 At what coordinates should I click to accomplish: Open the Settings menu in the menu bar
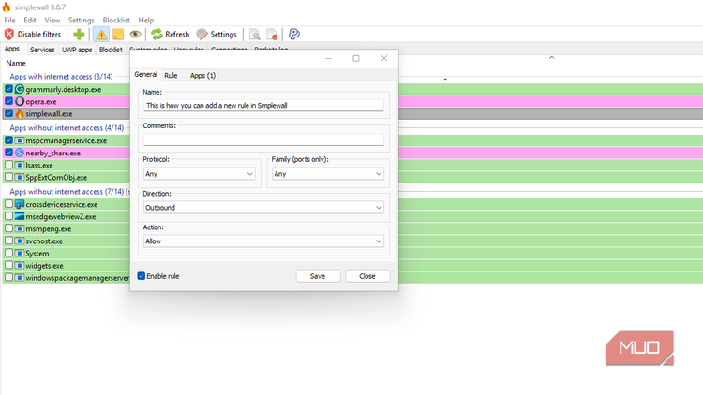[x=82, y=21]
